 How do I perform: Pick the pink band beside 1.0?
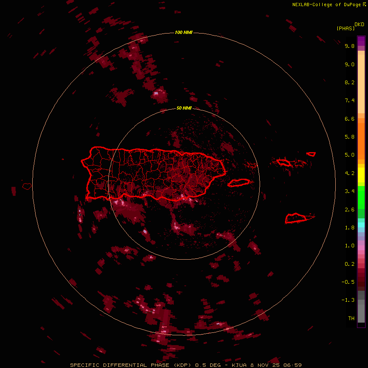(361, 248)
